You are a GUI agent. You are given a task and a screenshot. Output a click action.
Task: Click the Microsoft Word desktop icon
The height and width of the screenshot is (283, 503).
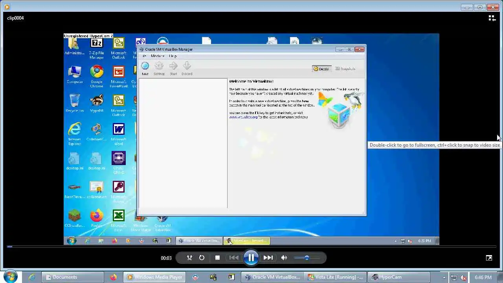point(118,134)
